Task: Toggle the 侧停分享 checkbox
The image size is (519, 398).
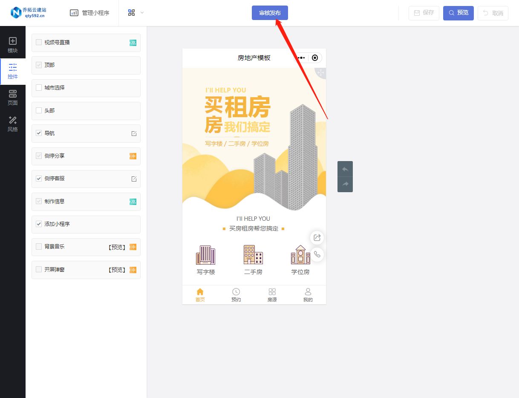Action: (39, 156)
